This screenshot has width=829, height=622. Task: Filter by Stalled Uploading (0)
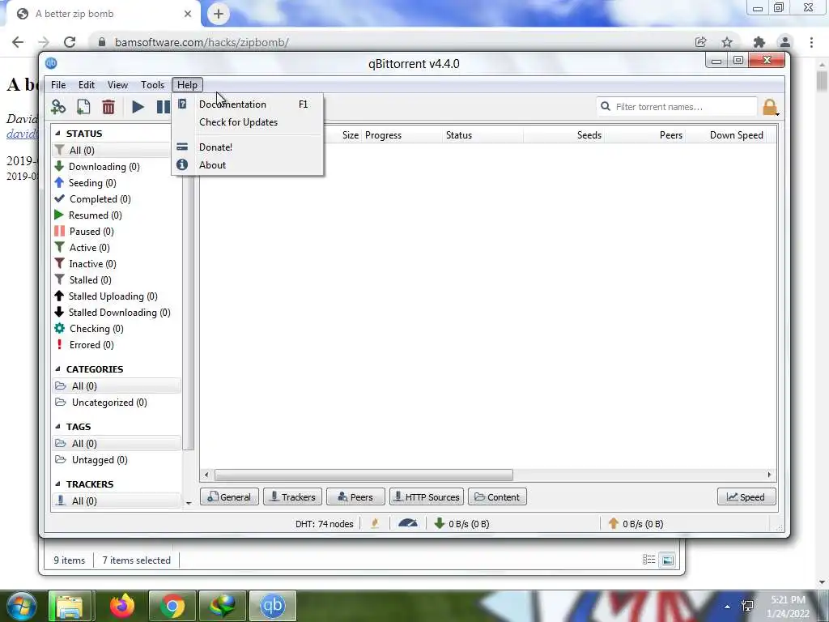click(117, 296)
